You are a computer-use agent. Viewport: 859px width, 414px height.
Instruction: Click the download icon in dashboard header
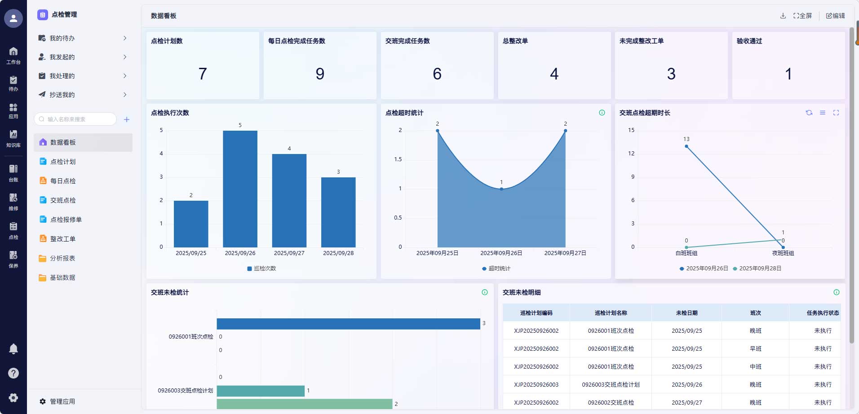783,16
